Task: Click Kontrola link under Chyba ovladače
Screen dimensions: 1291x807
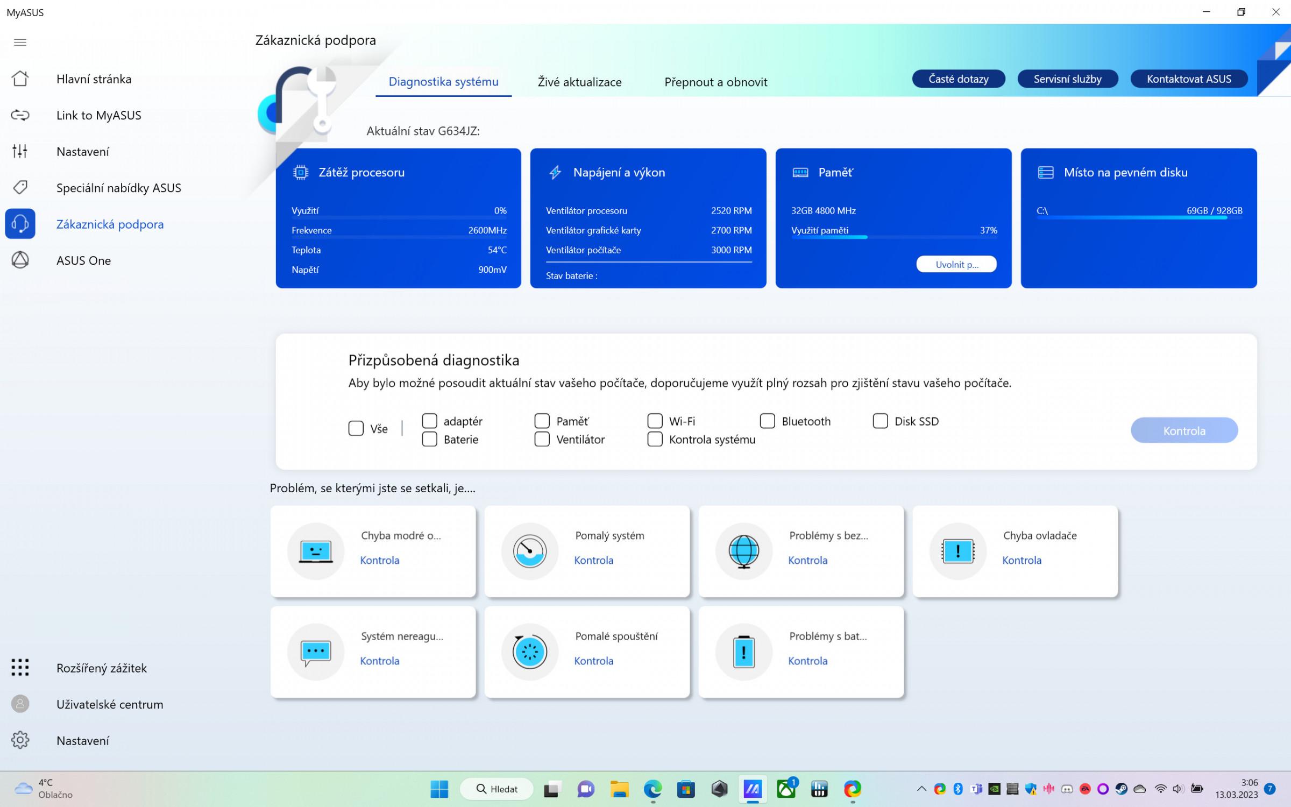Action: tap(1022, 560)
